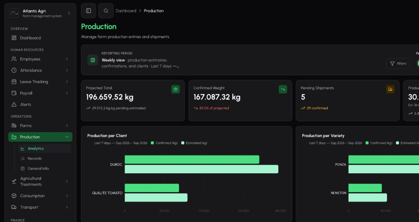
Task: Click the reporting period calendar icon
Action: coord(93,60)
